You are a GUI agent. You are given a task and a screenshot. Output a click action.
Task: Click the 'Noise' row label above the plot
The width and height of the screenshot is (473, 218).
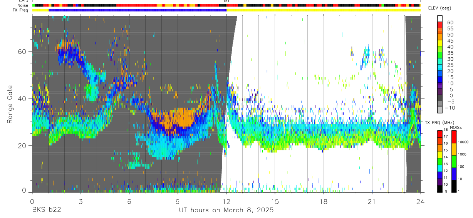pyautogui.click(x=23, y=5)
